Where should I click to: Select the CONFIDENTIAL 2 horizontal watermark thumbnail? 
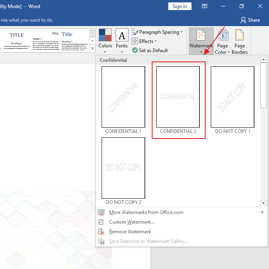tap(178, 97)
